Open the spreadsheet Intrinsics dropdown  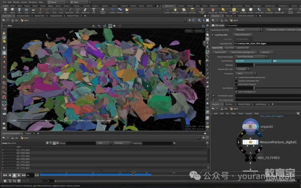123,143
